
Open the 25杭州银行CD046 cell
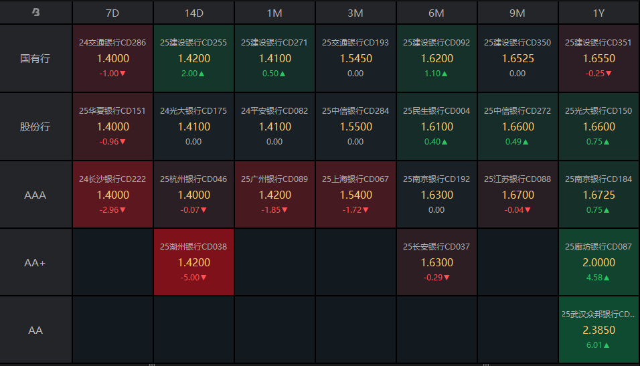click(x=193, y=195)
